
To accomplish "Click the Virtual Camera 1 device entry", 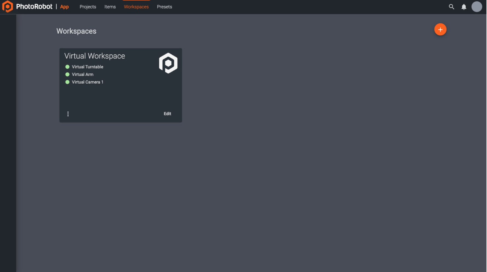I will tap(88, 82).
